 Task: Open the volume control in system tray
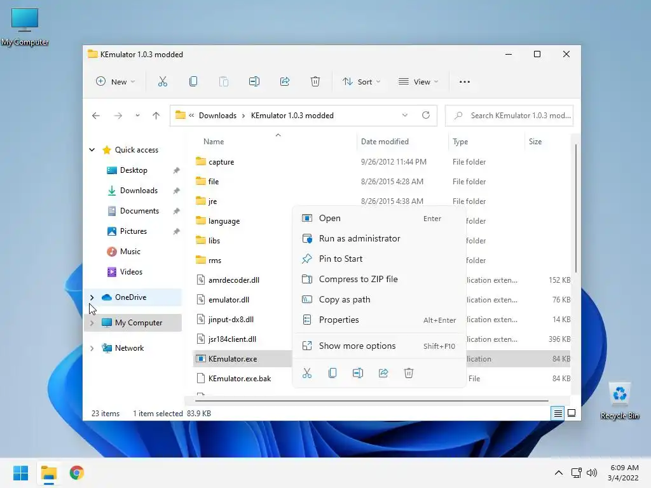click(592, 473)
